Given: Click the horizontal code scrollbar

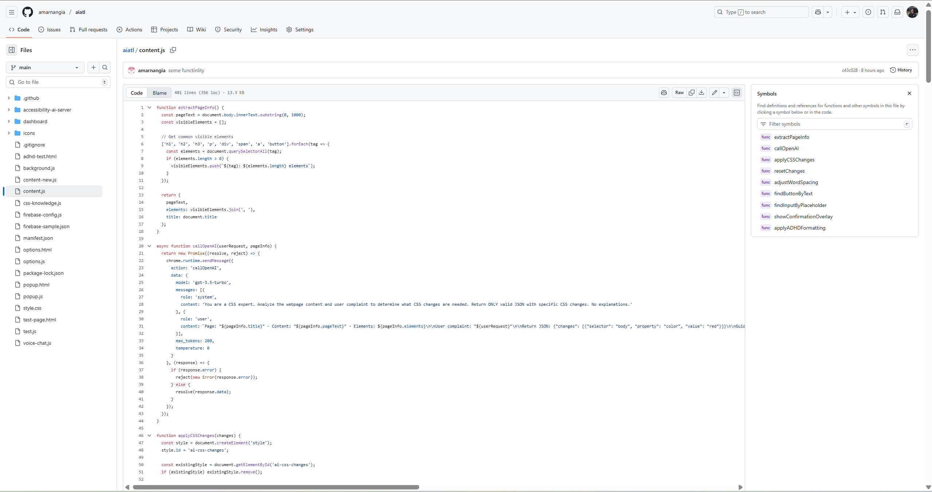Looking at the screenshot, I should [x=276, y=487].
